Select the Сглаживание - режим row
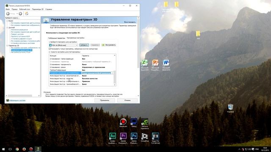The height and width of the screenshot is (152, 271). (81, 68)
